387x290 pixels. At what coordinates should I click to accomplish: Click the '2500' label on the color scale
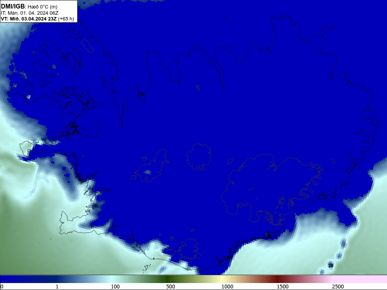tap(338, 287)
